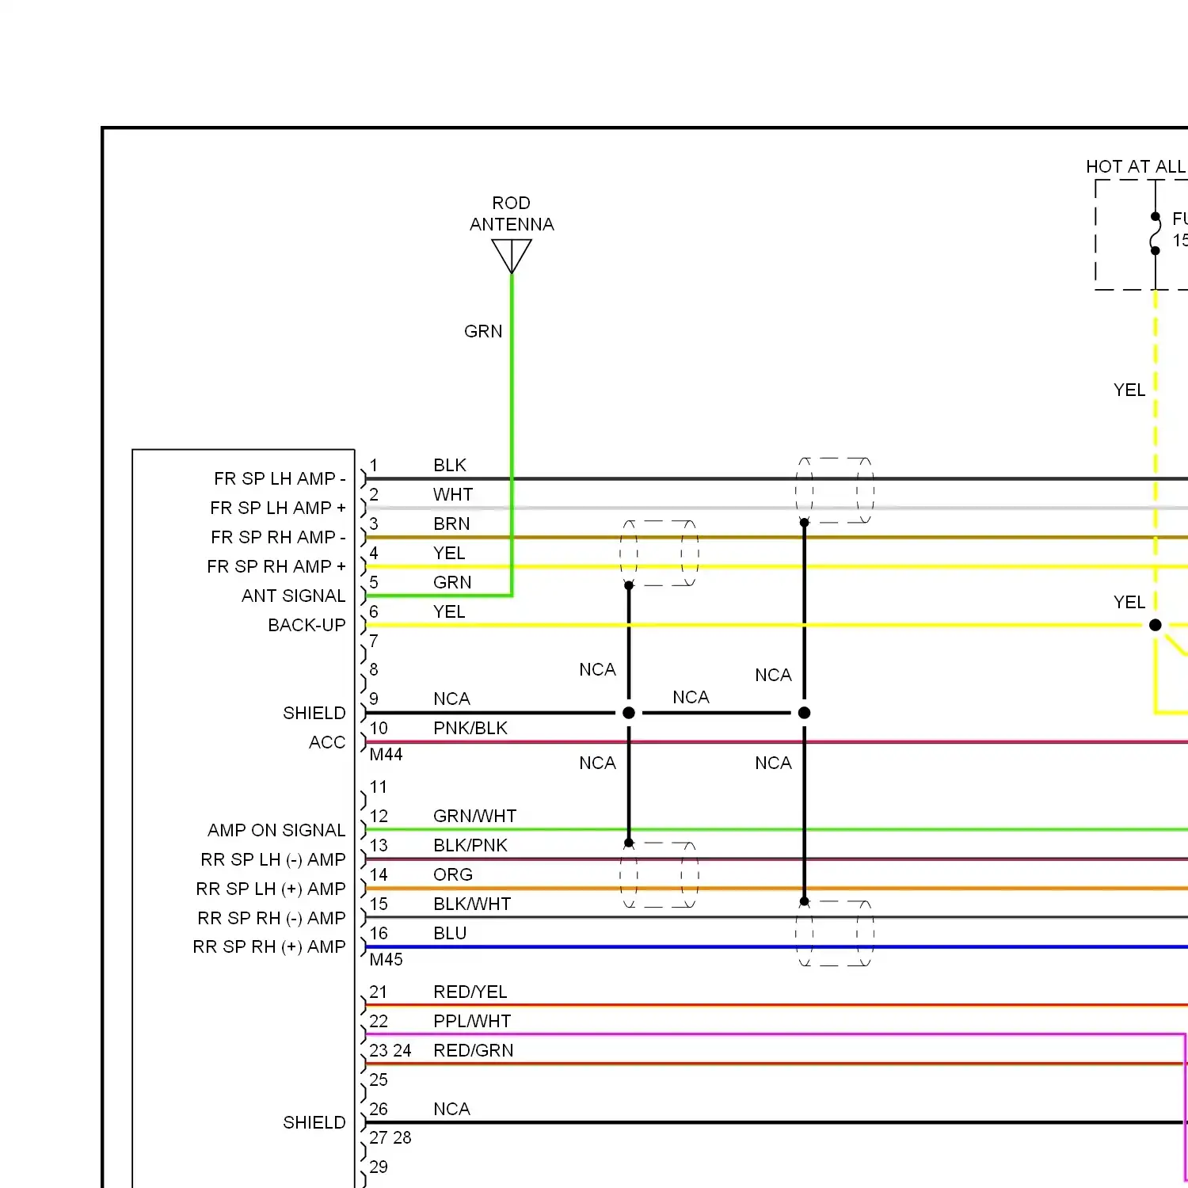Select the 'ANT SIGNAL' terminal label
The height and width of the screenshot is (1188, 1188).
(293, 596)
